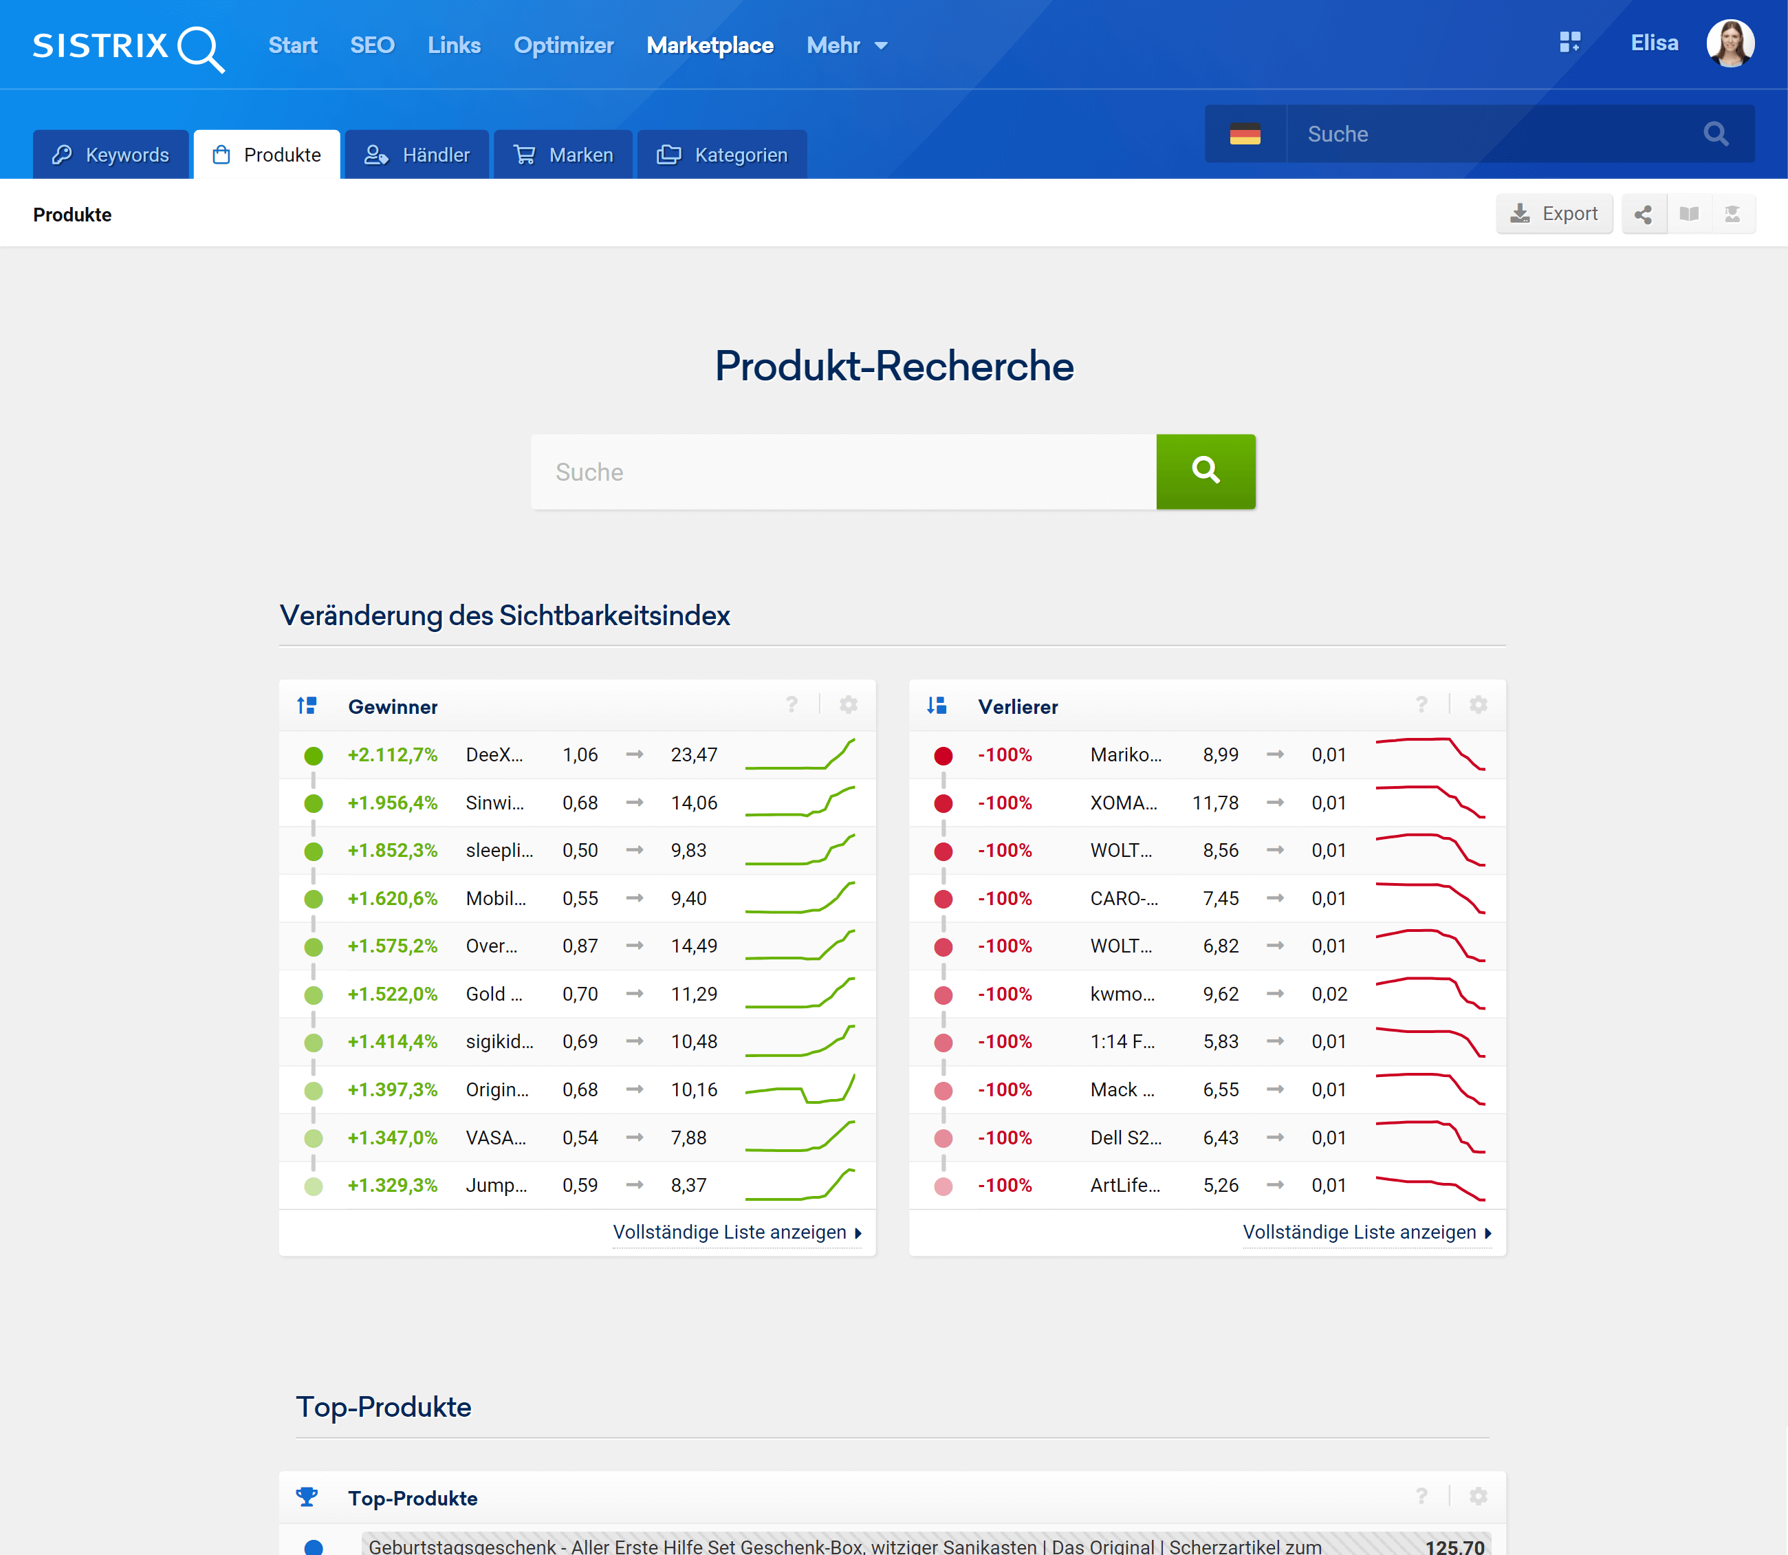Focus the Produkt-Recherche search field
The height and width of the screenshot is (1555, 1788).
(842, 471)
